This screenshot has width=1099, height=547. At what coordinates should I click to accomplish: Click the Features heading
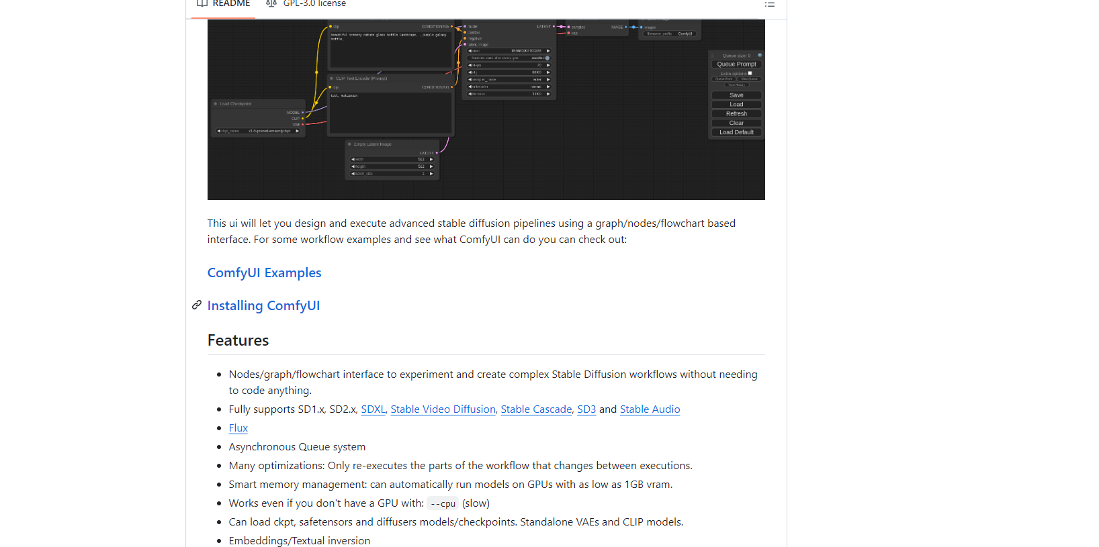coord(238,340)
